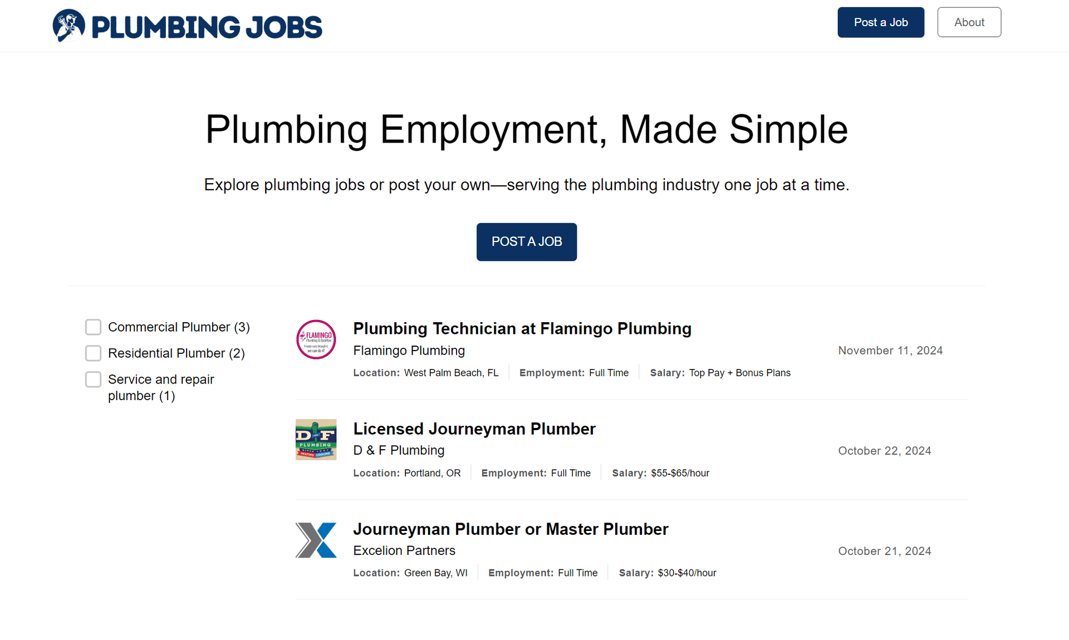
Task: Click the Commercial Plumber (3) filter label
Action: pos(179,327)
